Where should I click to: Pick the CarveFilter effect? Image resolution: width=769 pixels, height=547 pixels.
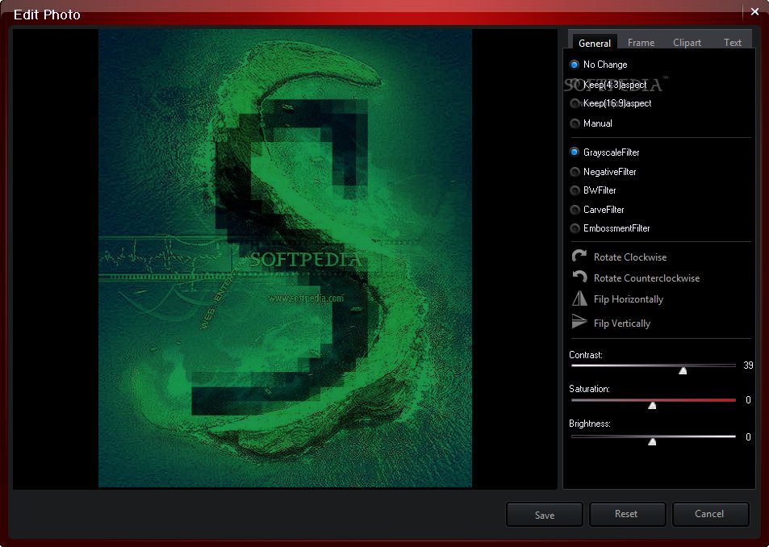click(597, 210)
